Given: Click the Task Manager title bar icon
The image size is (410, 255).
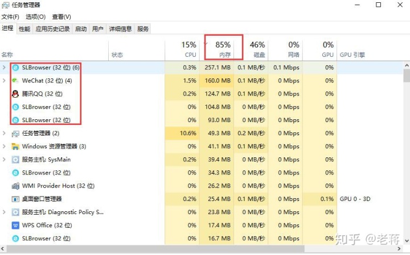Looking at the screenshot, I should coord(5,5).
